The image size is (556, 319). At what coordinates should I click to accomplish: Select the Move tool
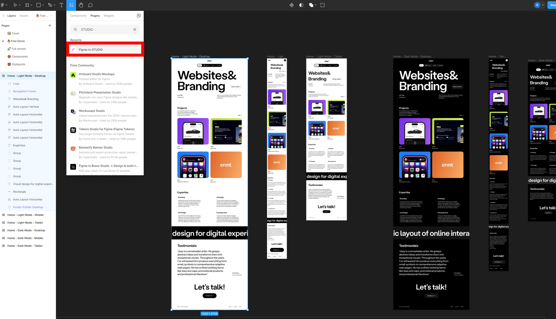click(x=14, y=5)
